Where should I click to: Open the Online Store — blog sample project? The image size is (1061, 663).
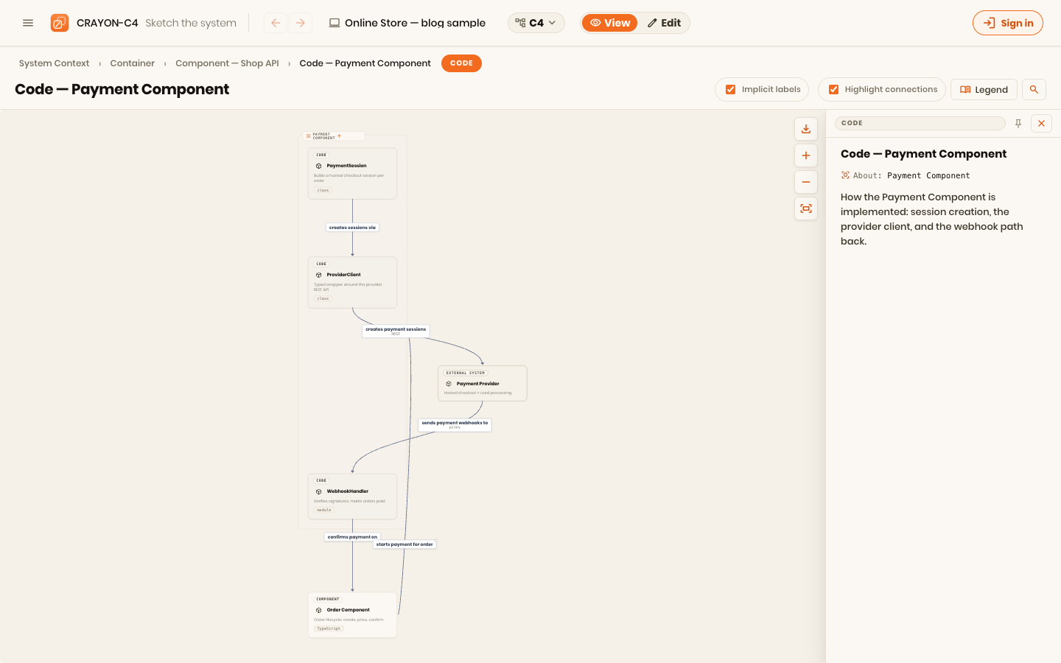[x=407, y=23]
